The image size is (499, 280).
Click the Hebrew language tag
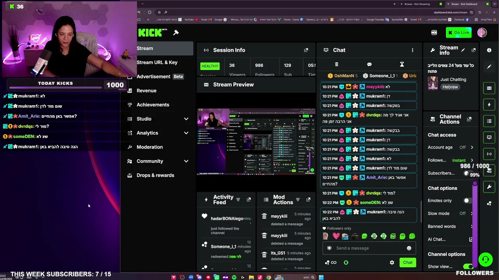click(450, 87)
